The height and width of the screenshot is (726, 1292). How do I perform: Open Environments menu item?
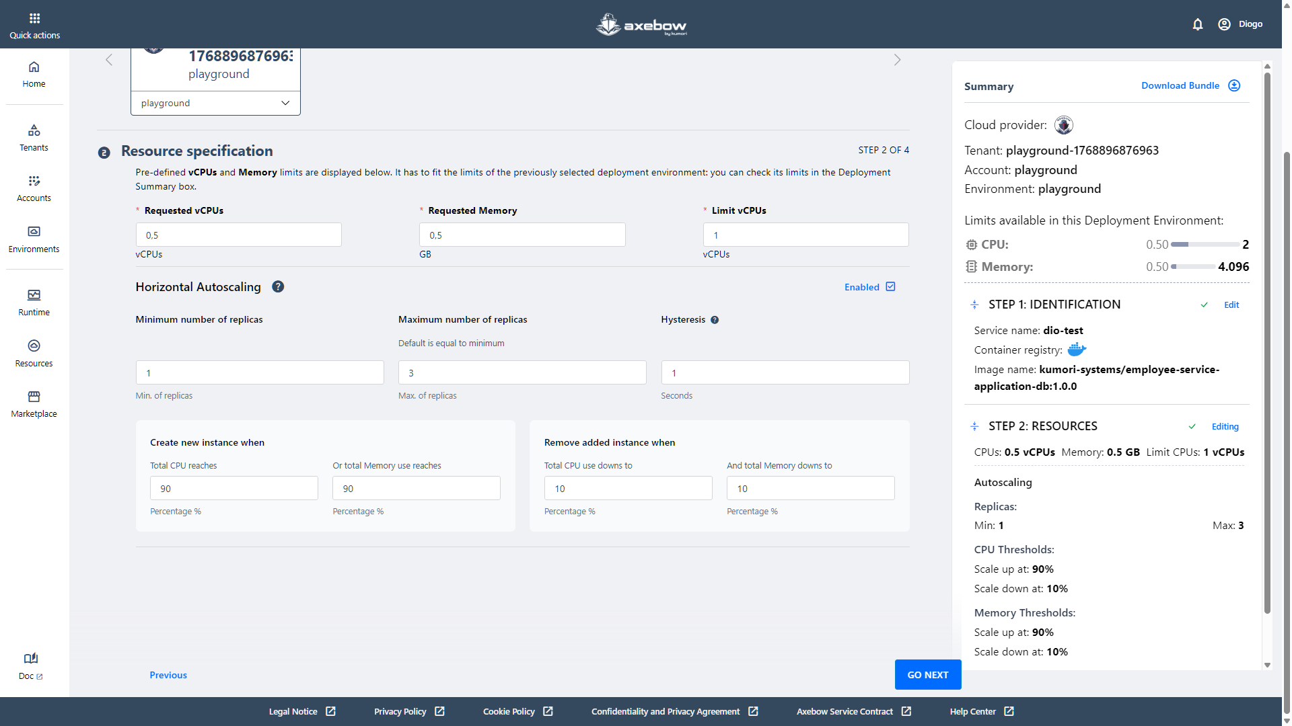click(34, 239)
